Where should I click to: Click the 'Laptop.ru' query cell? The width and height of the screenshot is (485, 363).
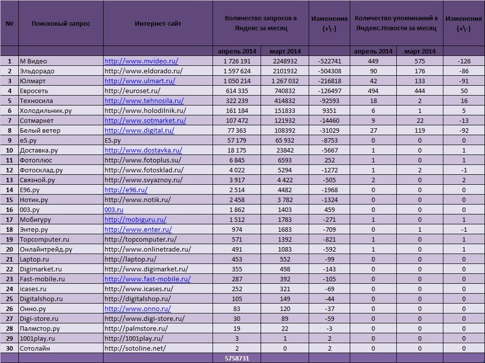point(61,259)
